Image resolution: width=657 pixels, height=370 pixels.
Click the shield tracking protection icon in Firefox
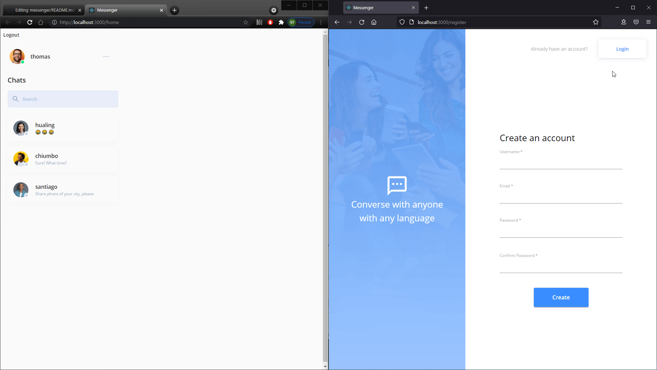402,22
